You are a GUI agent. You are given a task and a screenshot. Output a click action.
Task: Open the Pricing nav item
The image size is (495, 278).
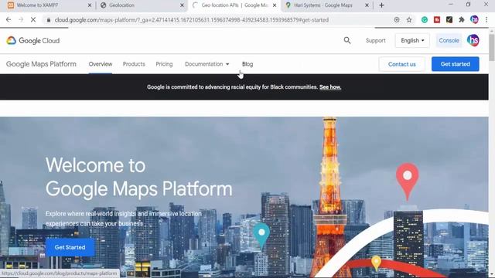pyautogui.click(x=164, y=64)
